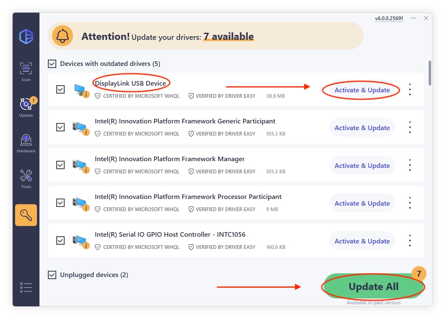Click the green Update All button
Image resolution: width=445 pixels, height=319 pixels.
(374, 286)
